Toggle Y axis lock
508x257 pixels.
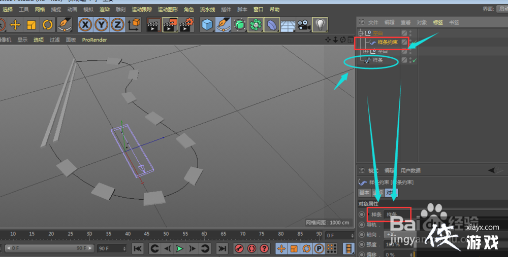102,24
